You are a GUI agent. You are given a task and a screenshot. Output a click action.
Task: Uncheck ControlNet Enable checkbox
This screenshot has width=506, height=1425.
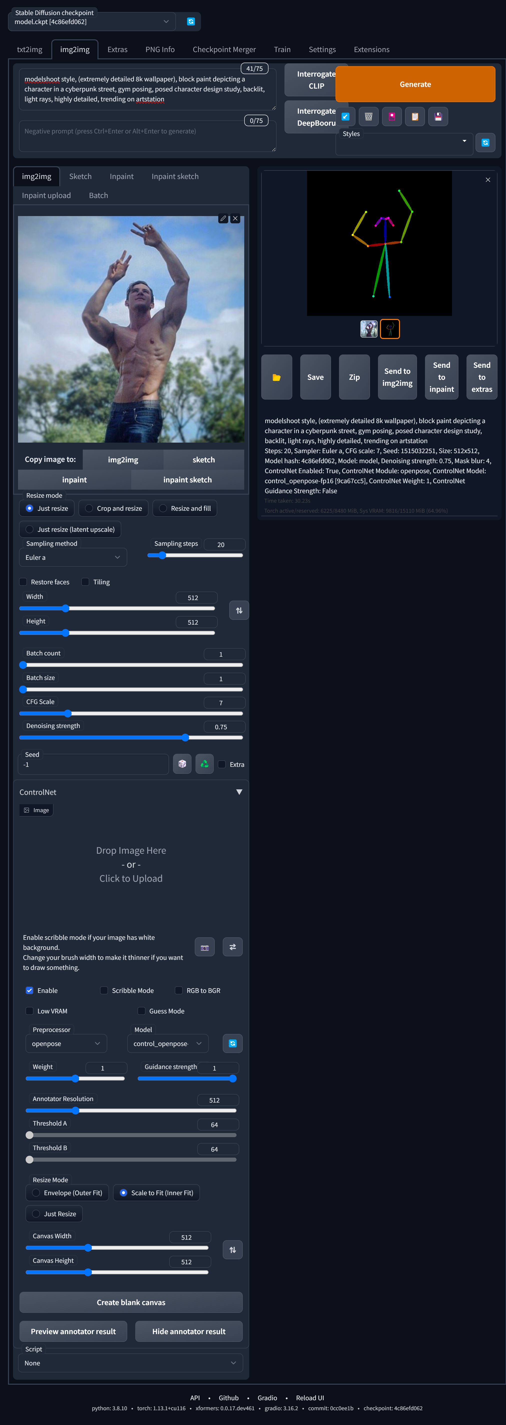[x=30, y=990]
